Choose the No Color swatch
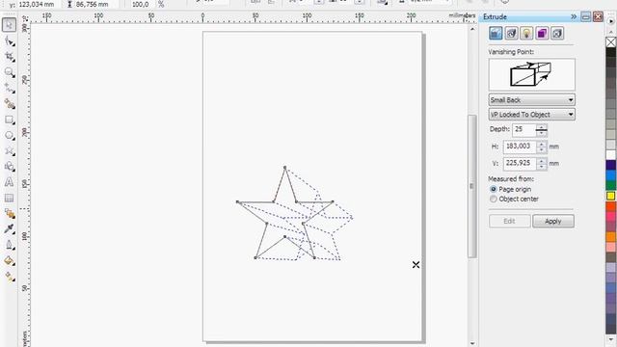This screenshot has height=347, width=617. [x=610, y=41]
